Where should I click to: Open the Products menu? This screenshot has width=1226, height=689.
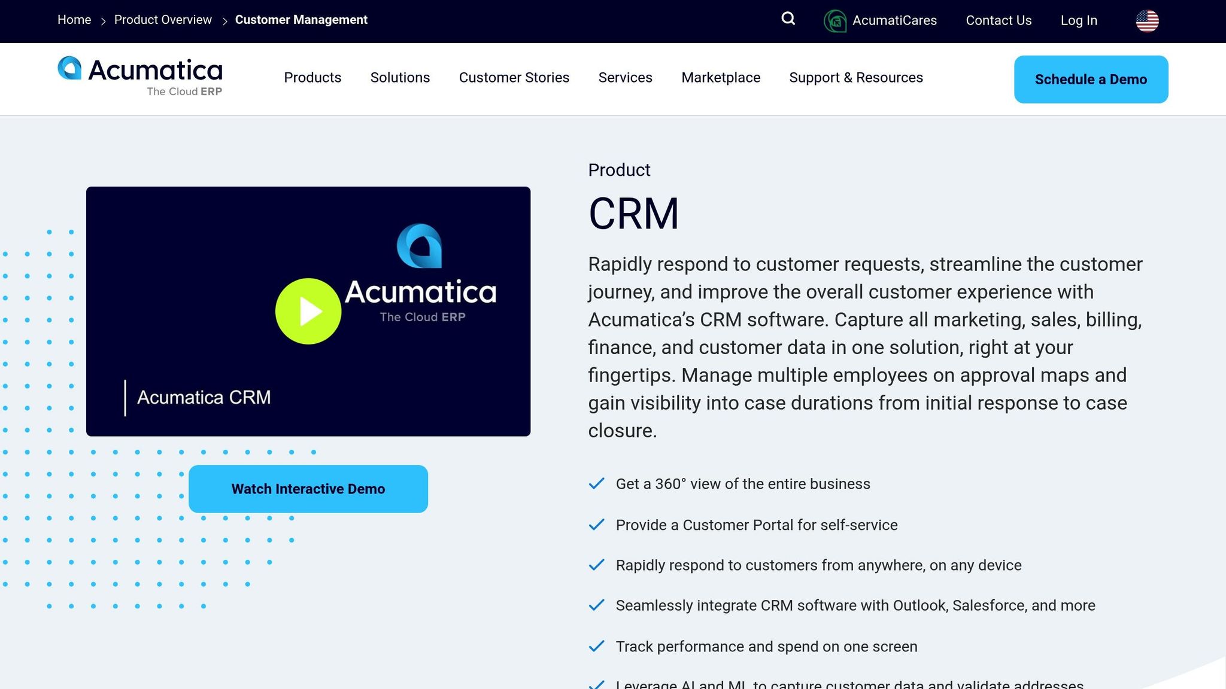pos(312,78)
